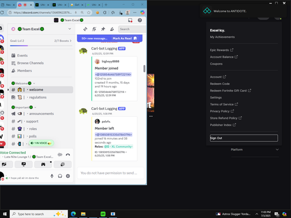Screen dimensions: 291x218
Task: Open Redeem Fortnite Gift Card link
Action: (230, 91)
